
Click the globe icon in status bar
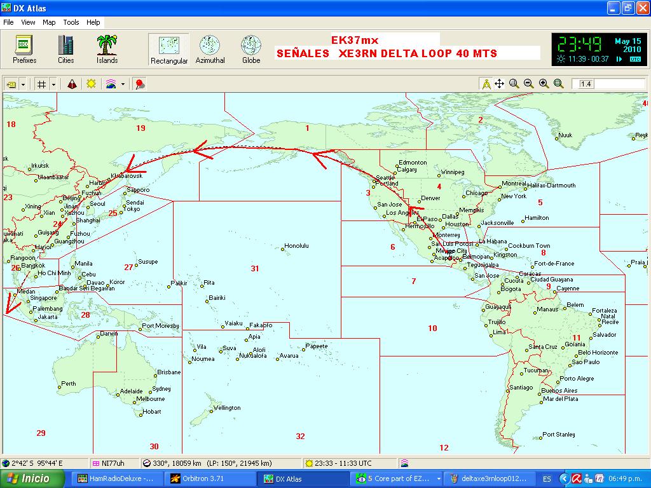point(6,463)
